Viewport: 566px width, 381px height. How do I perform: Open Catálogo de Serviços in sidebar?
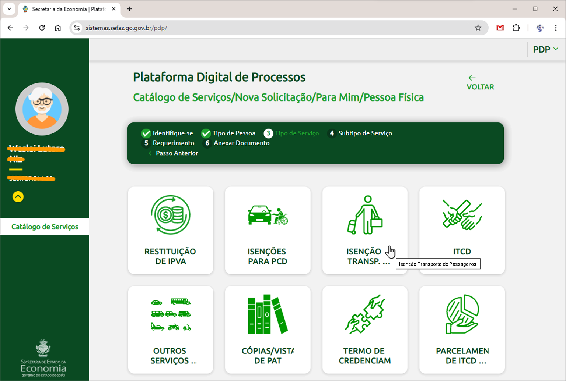click(45, 227)
